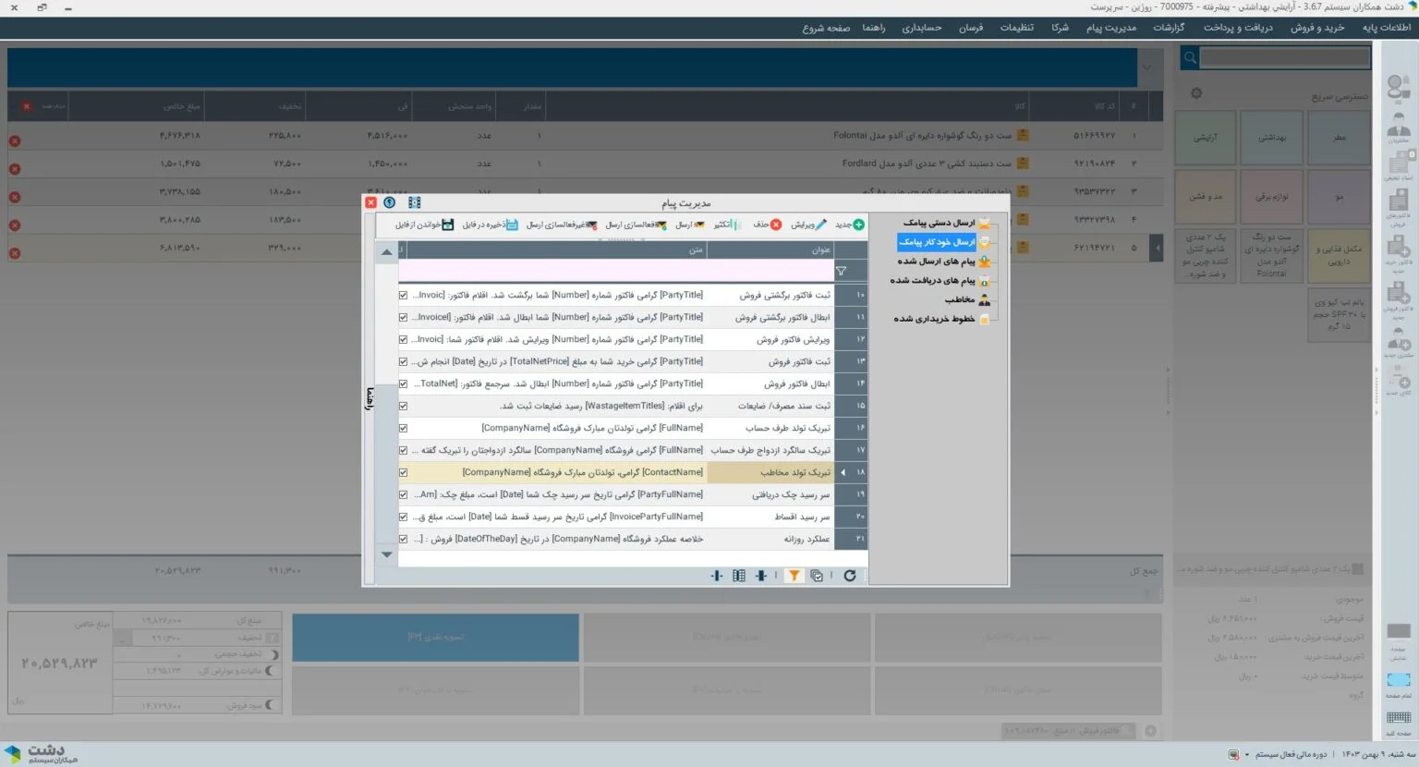
Task: Click فعالسازی ارسال (Activate sending) icon
Action: pyautogui.click(x=661, y=225)
